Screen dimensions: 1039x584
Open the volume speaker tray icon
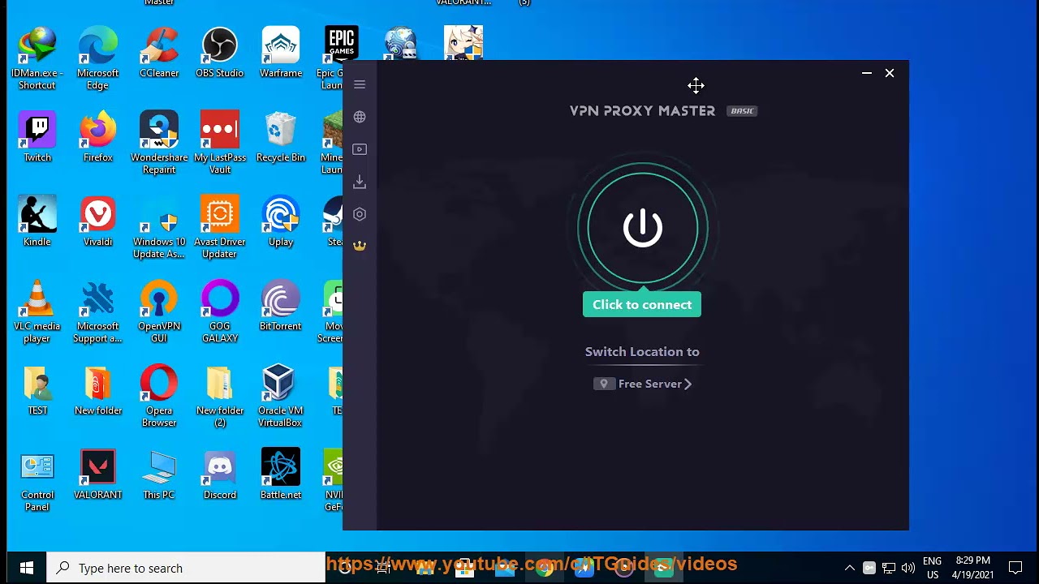(908, 568)
